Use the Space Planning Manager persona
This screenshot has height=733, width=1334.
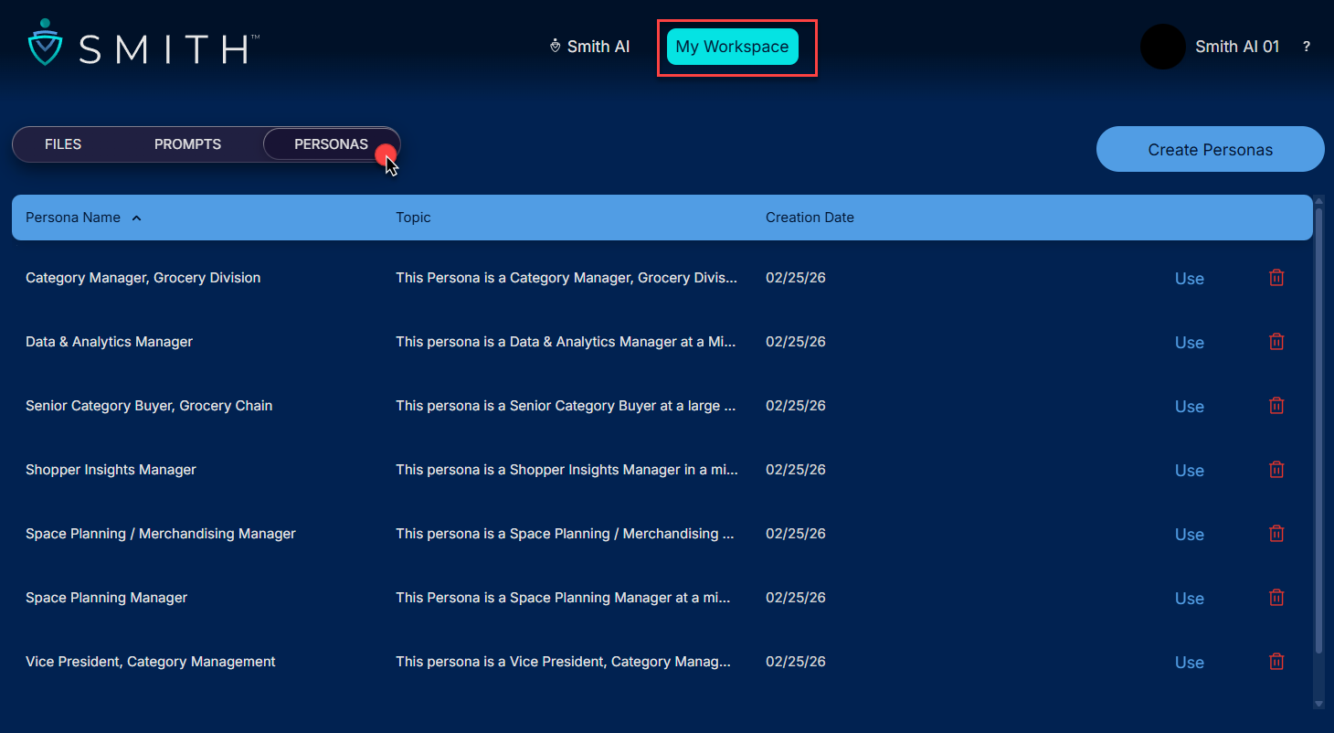pos(1189,599)
